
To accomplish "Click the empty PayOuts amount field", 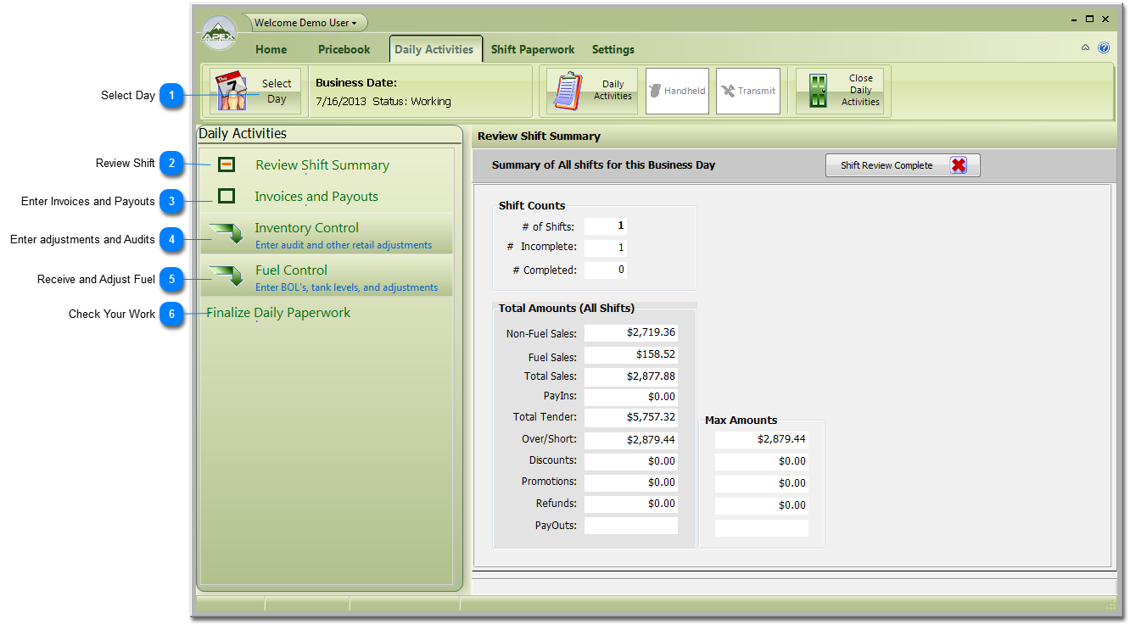I will [630, 526].
